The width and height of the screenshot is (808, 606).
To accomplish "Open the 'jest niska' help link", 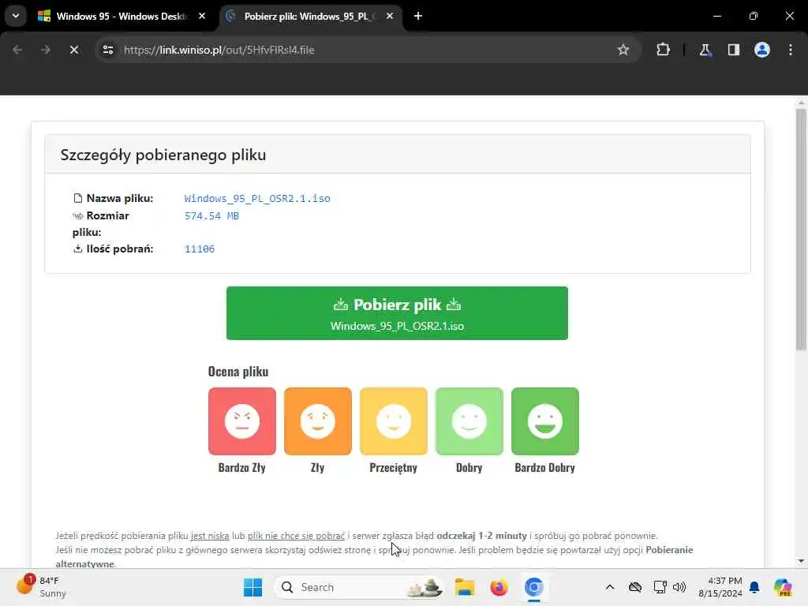I will tap(210, 536).
